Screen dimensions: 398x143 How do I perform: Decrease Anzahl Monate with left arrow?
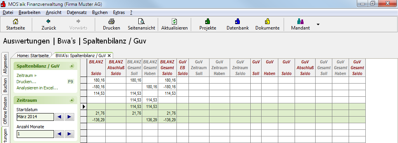[x=59, y=134]
